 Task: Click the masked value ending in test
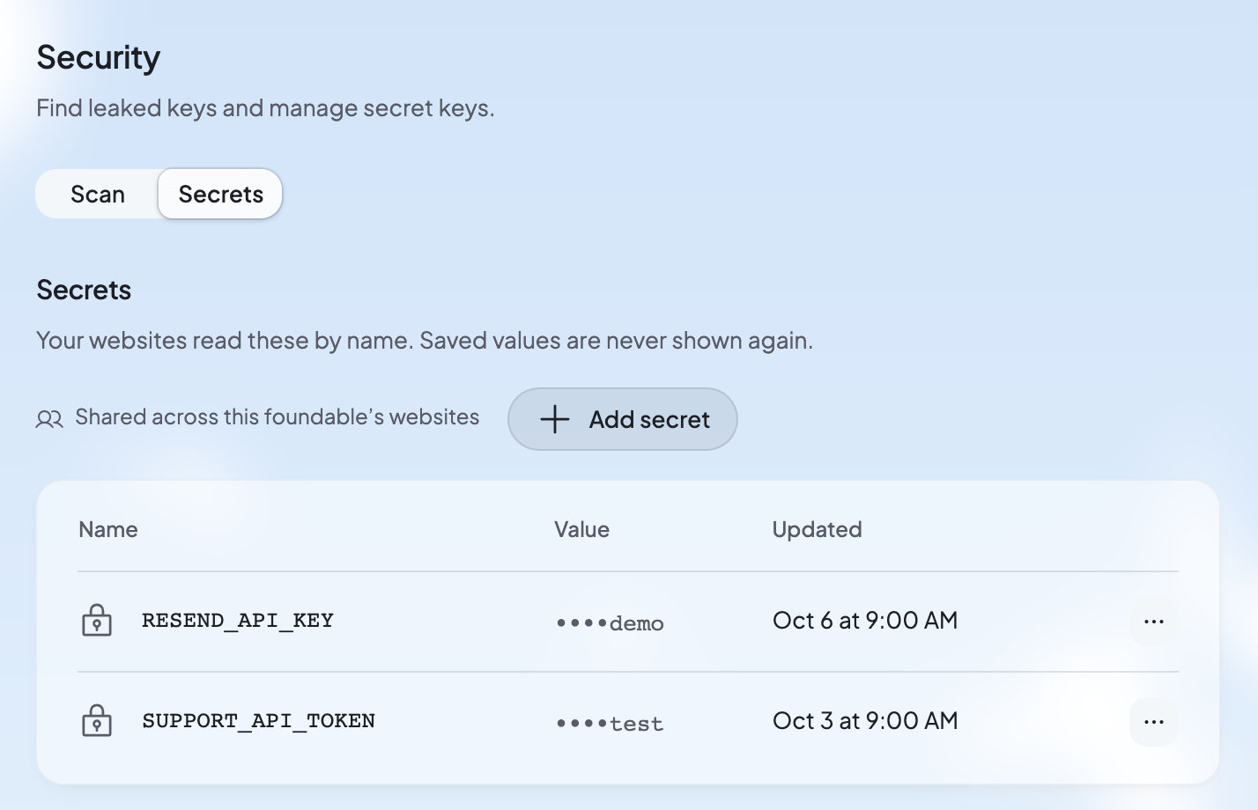[x=610, y=724]
